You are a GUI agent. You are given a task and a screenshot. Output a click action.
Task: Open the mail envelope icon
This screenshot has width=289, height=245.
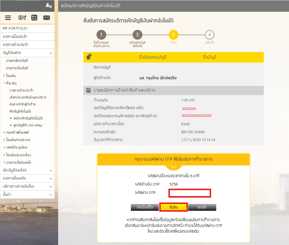pyautogui.click(x=46, y=18)
